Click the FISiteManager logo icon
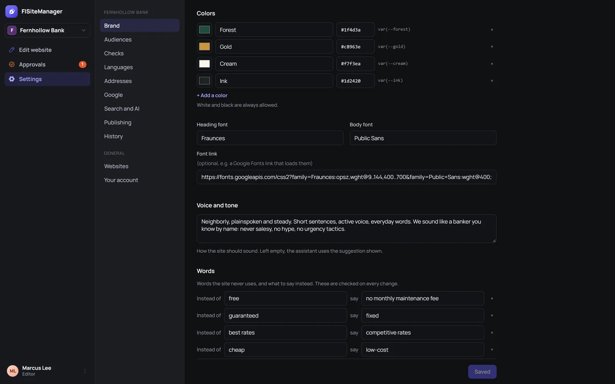The image size is (615, 384). pos(12,12)
